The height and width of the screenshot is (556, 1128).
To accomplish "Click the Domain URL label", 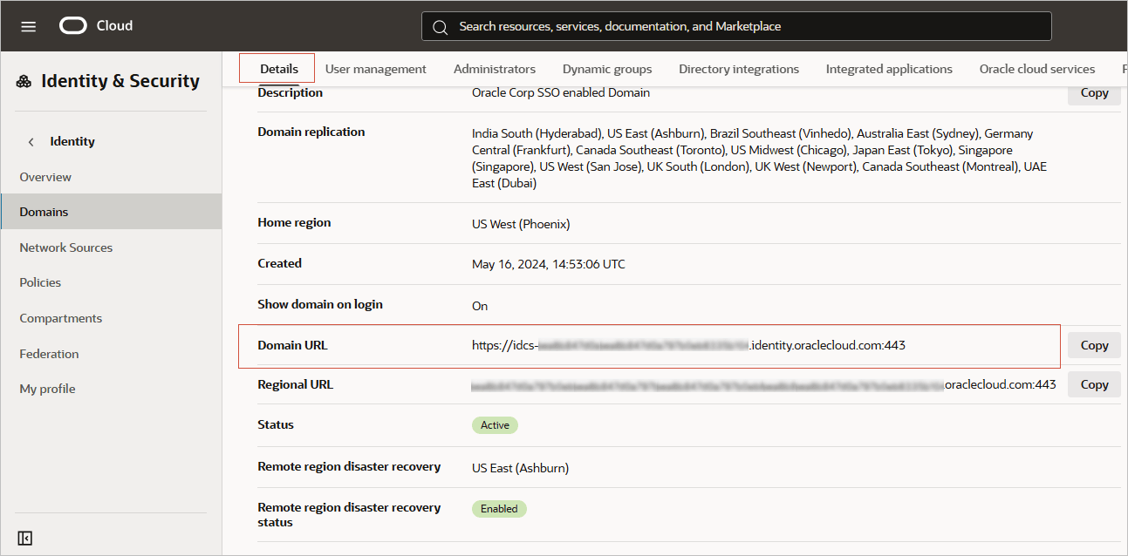I will 292,345.
